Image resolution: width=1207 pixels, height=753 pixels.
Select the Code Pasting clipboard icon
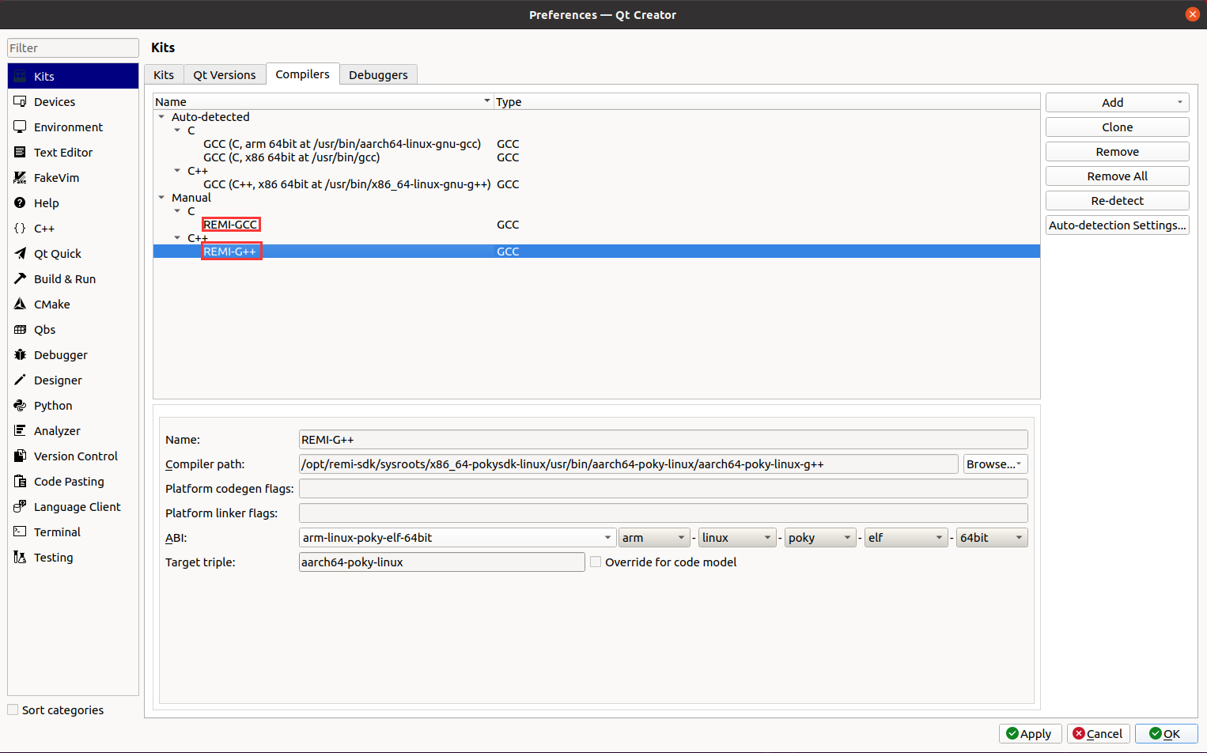(21, 482)
